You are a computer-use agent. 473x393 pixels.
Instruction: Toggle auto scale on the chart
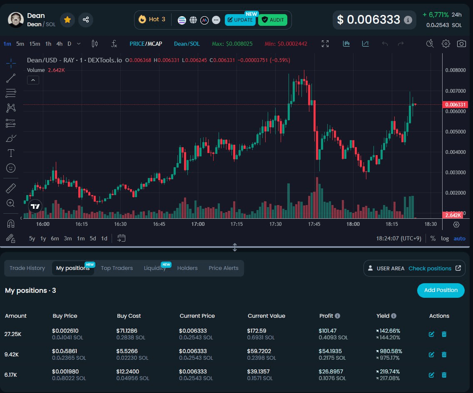(x=459, y=238)
